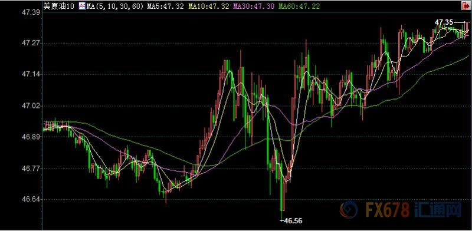Click the 46.56 low price marker
Viewport: 472px width, 231px height.
(x=293, y=221)
